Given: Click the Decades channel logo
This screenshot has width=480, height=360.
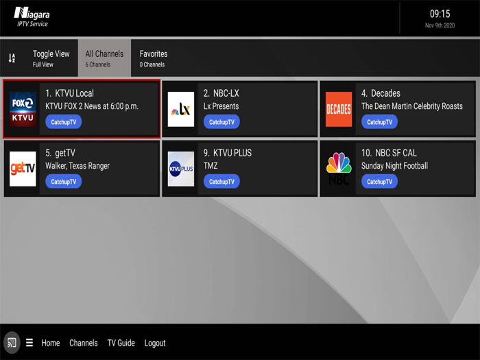Looking at the screenshot, I should 339,109.
